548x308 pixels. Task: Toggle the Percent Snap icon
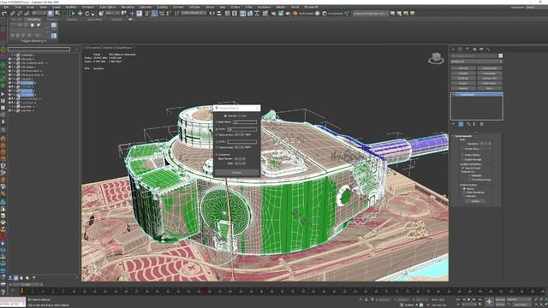(x=162, y=14)
